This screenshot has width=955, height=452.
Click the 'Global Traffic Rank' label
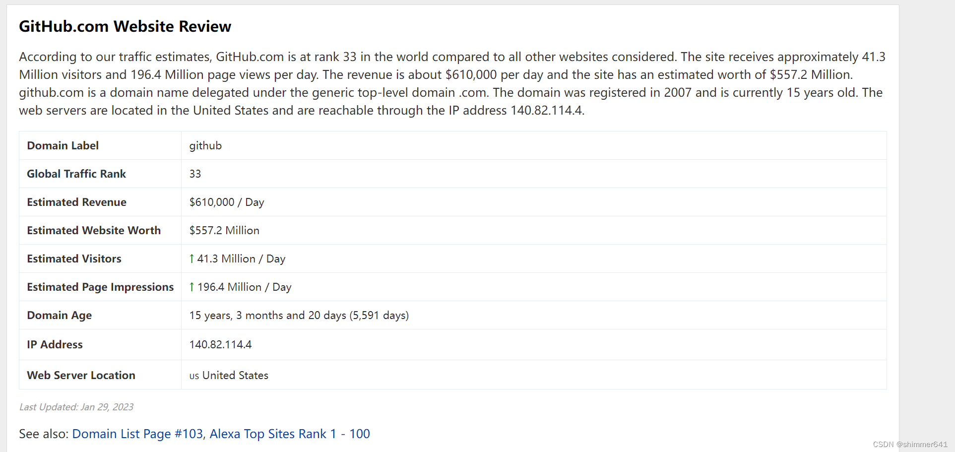[x=76, y=174]
